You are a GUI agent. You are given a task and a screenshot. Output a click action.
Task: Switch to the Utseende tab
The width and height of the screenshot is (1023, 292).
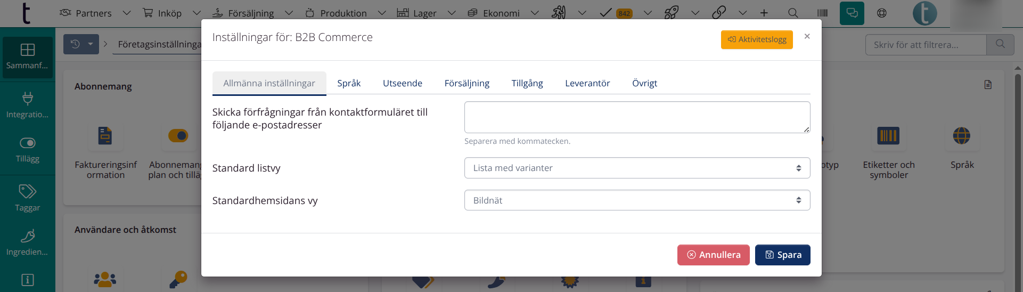(403, 83)
